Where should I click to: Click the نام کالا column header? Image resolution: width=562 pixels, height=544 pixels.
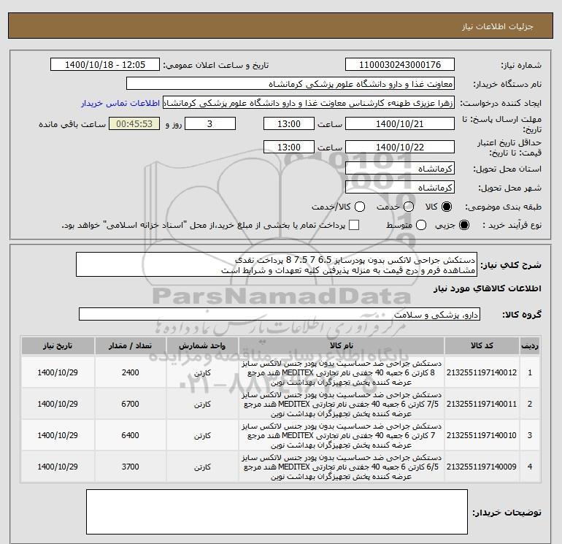[x=342, y=346]
